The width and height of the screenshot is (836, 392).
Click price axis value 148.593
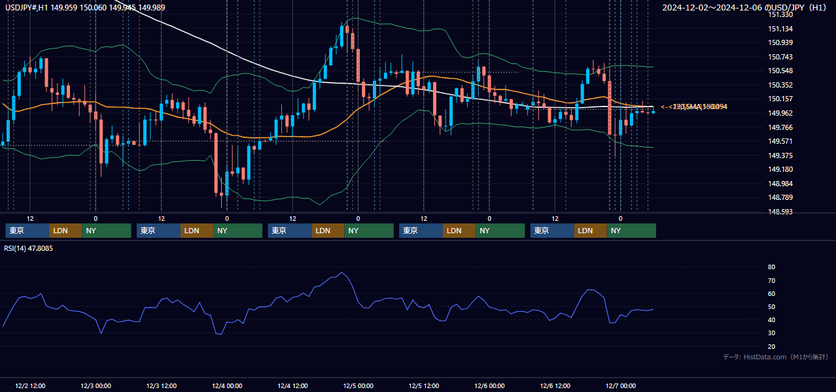pyautogui.click(x=780, y=212)
